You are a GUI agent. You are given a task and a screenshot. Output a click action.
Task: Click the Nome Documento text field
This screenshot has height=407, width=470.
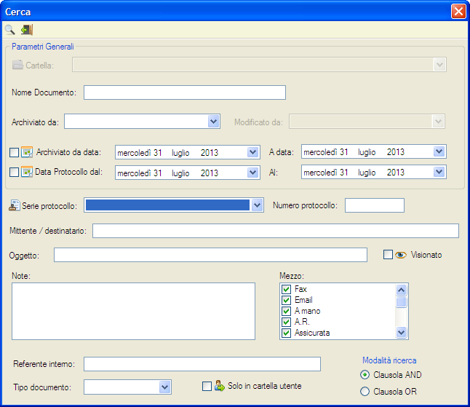click(x=185, y=92)
